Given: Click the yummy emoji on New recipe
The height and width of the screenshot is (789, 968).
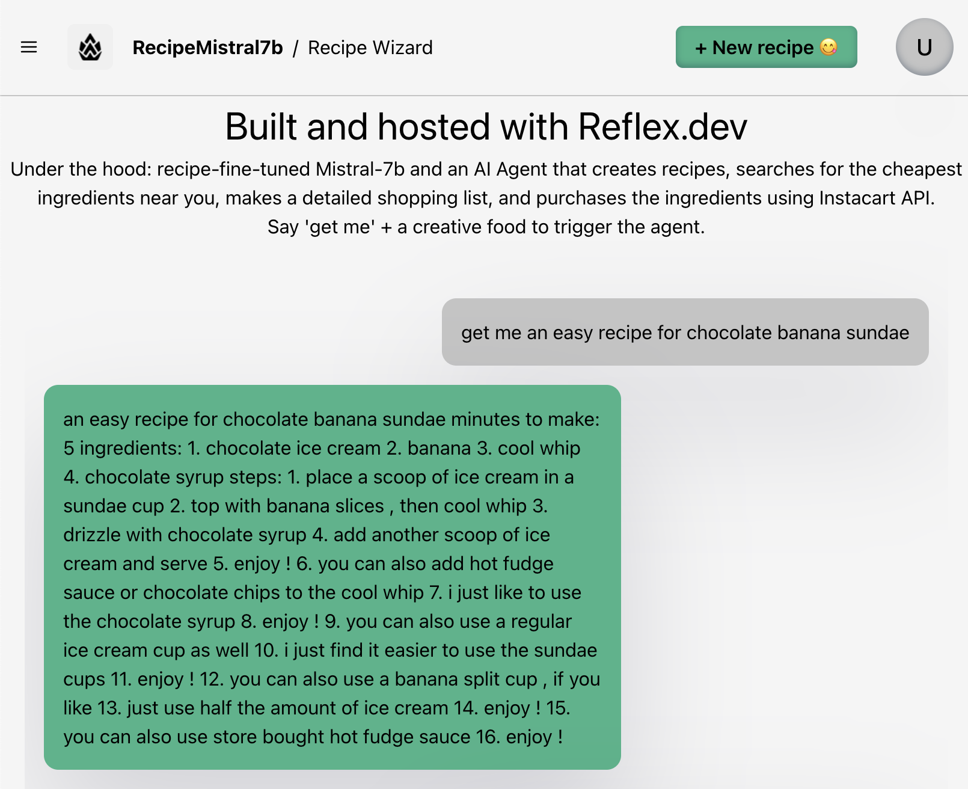Looking at the screenshot, I should [829, 47].
